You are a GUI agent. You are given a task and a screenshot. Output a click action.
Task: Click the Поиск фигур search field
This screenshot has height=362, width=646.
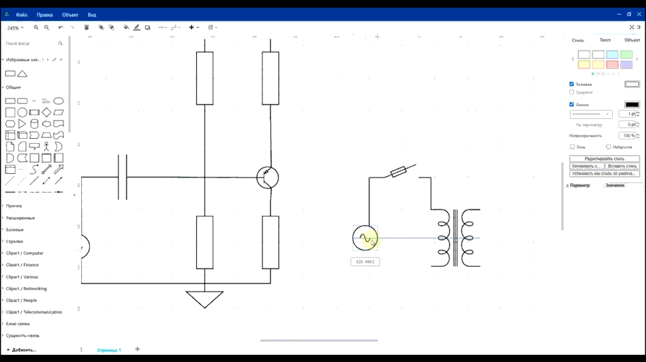(31, 44)
